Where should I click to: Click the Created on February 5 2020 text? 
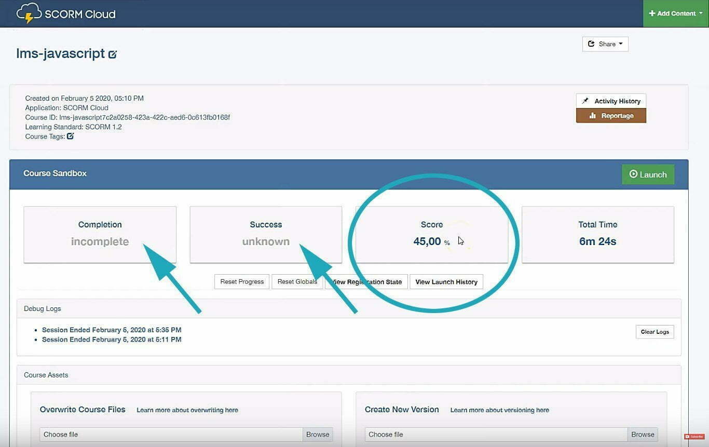85,98
